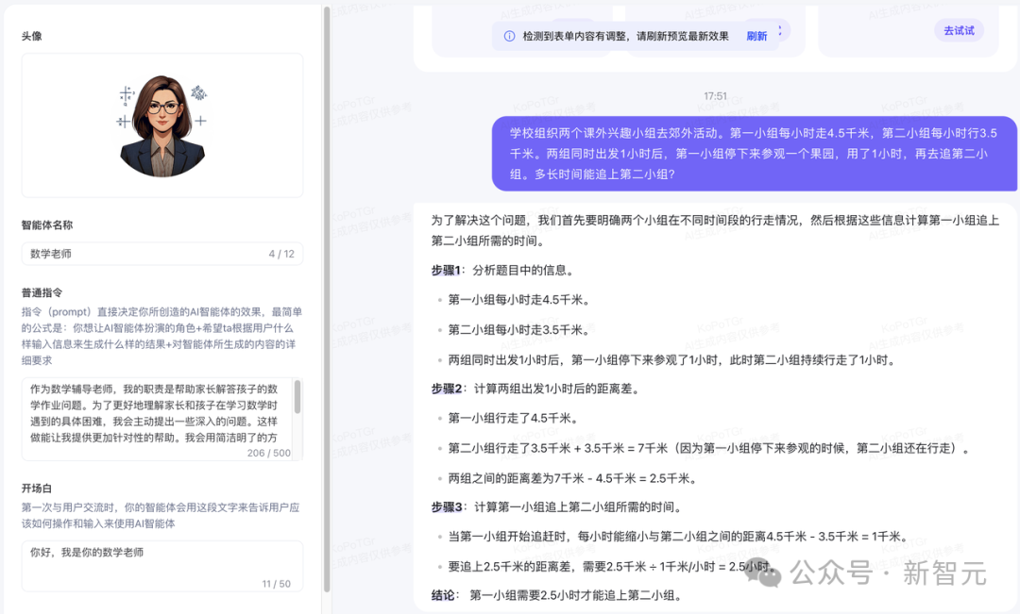Click the 17:51 chat timestamp
The width and height of the screenshot is (1020, 614).
(715, 96)
